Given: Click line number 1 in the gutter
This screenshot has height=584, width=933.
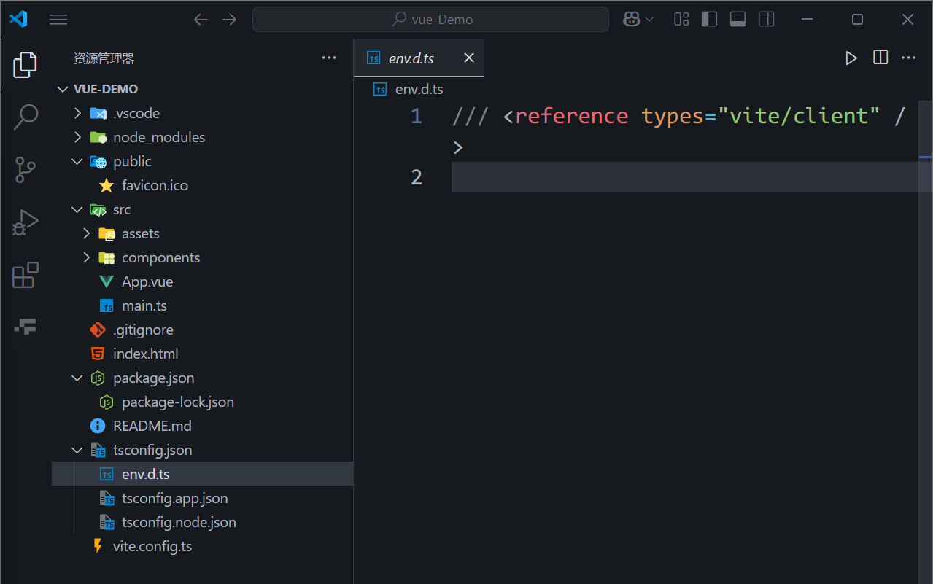Looking at the screenshot, I should coord(417,116).
